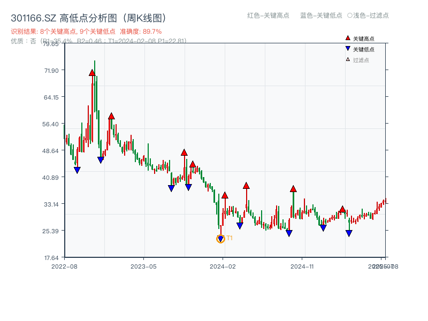The height and width of the screenshot is (321, 428).
Task: Click the red triangle marker at the chart's peak
Action: tap(91, 73)
